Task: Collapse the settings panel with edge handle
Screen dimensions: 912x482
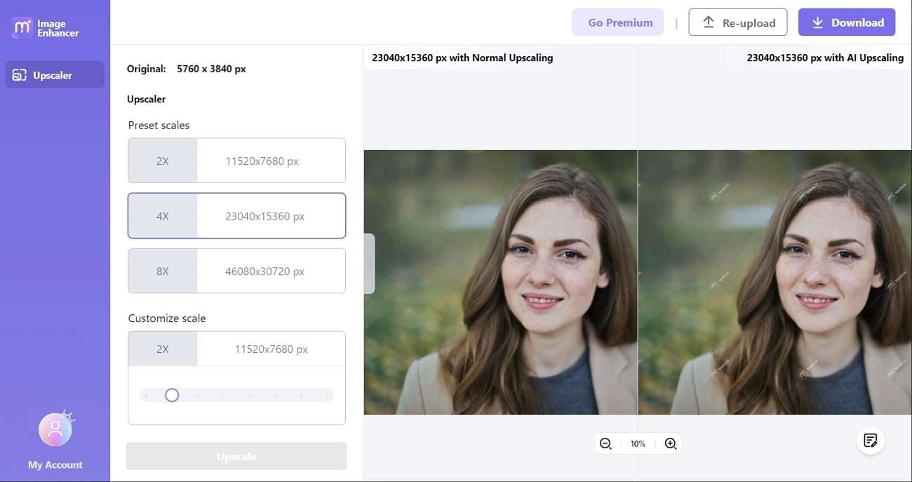Action: 368,263
